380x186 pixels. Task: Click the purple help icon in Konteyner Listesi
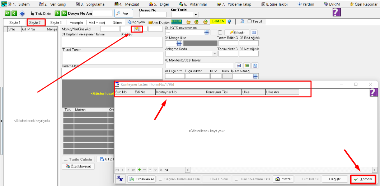[x=374, y=93]
